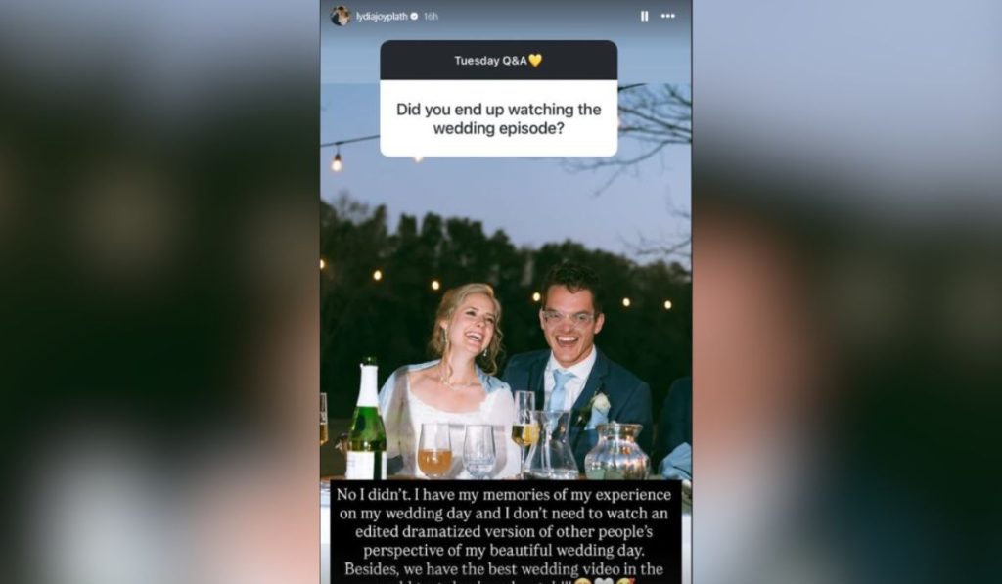Image resolution: width=1002 pixels, height=584 pixels.
Task: Click the bride's face in the story photo
Action: point(472,326)
